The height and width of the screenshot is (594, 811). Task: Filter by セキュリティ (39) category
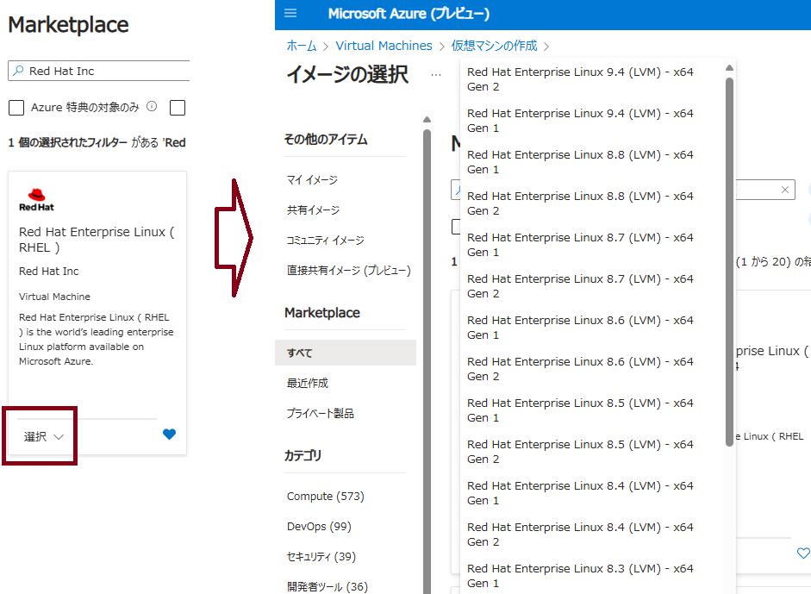pyautogui.click(x=321, y=556)
